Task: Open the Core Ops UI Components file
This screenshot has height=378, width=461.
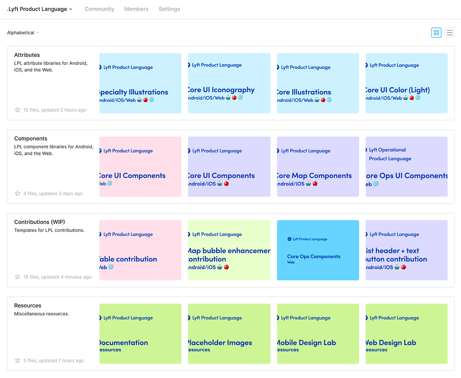Action: pyautogui.click(x=407, y=166)
